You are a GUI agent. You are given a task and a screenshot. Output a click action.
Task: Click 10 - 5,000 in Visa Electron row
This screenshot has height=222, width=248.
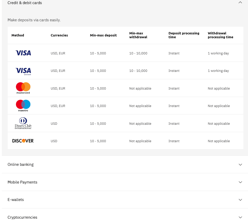pos(98,71)
